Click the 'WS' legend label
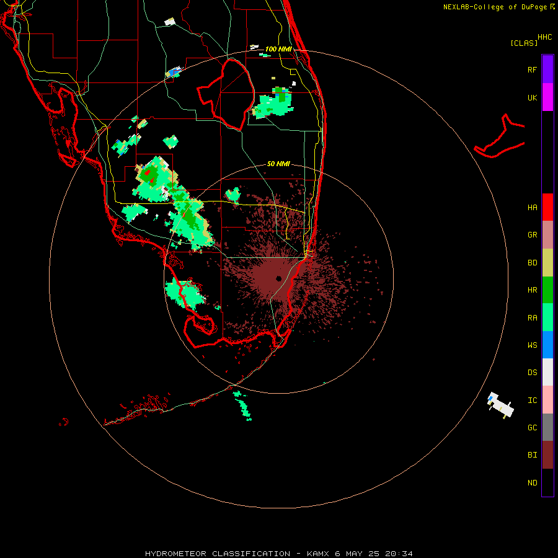Image resolution: width=558 pixels, height=558 pixels. pos(532,345)
